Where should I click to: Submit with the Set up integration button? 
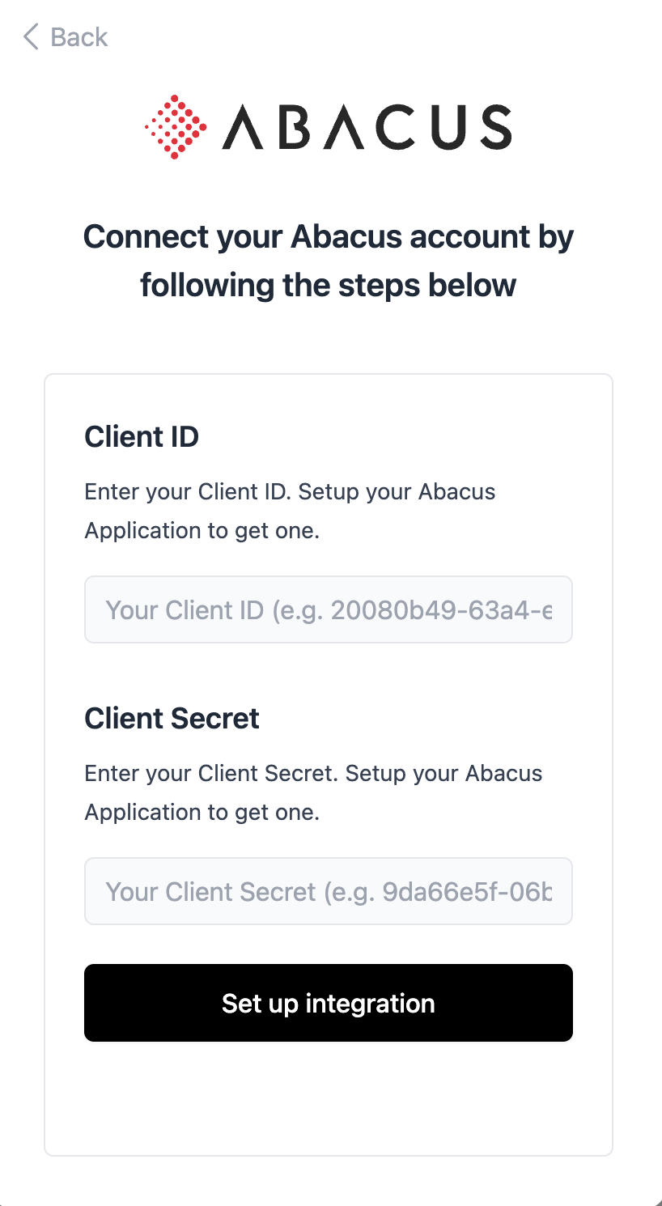pos(329,1003)
